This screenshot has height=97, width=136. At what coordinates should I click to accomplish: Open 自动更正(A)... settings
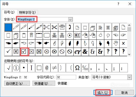pyautogui.click(x=17, y=83)
